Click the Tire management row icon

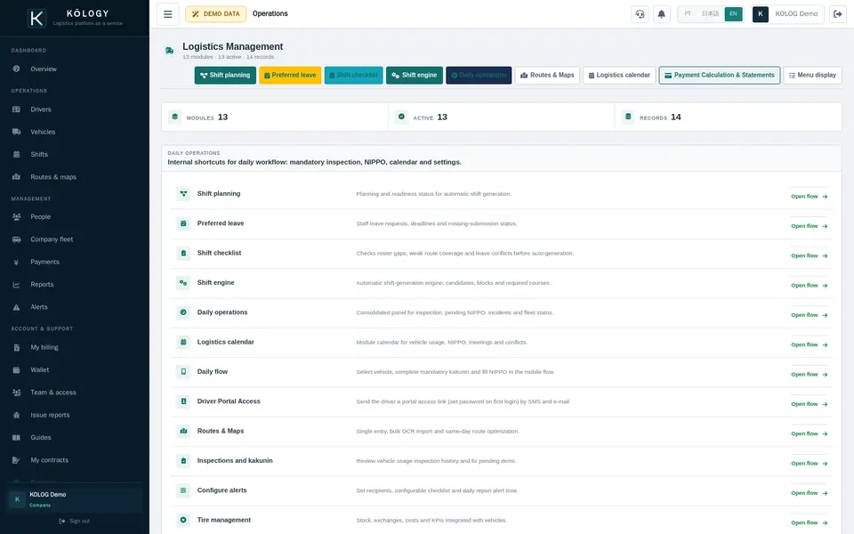pyautogui.click(x=183, y=520)
